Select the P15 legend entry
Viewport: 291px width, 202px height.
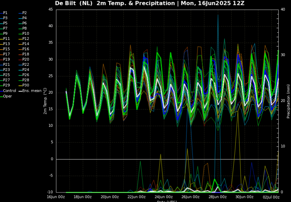pyautogui.click(x=7, y=49)
